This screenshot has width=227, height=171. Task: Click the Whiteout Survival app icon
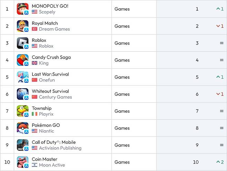[x=22, y=94]
